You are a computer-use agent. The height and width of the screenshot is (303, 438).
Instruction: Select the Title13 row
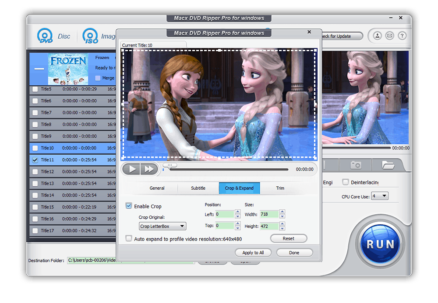click(x=73, y=183)
